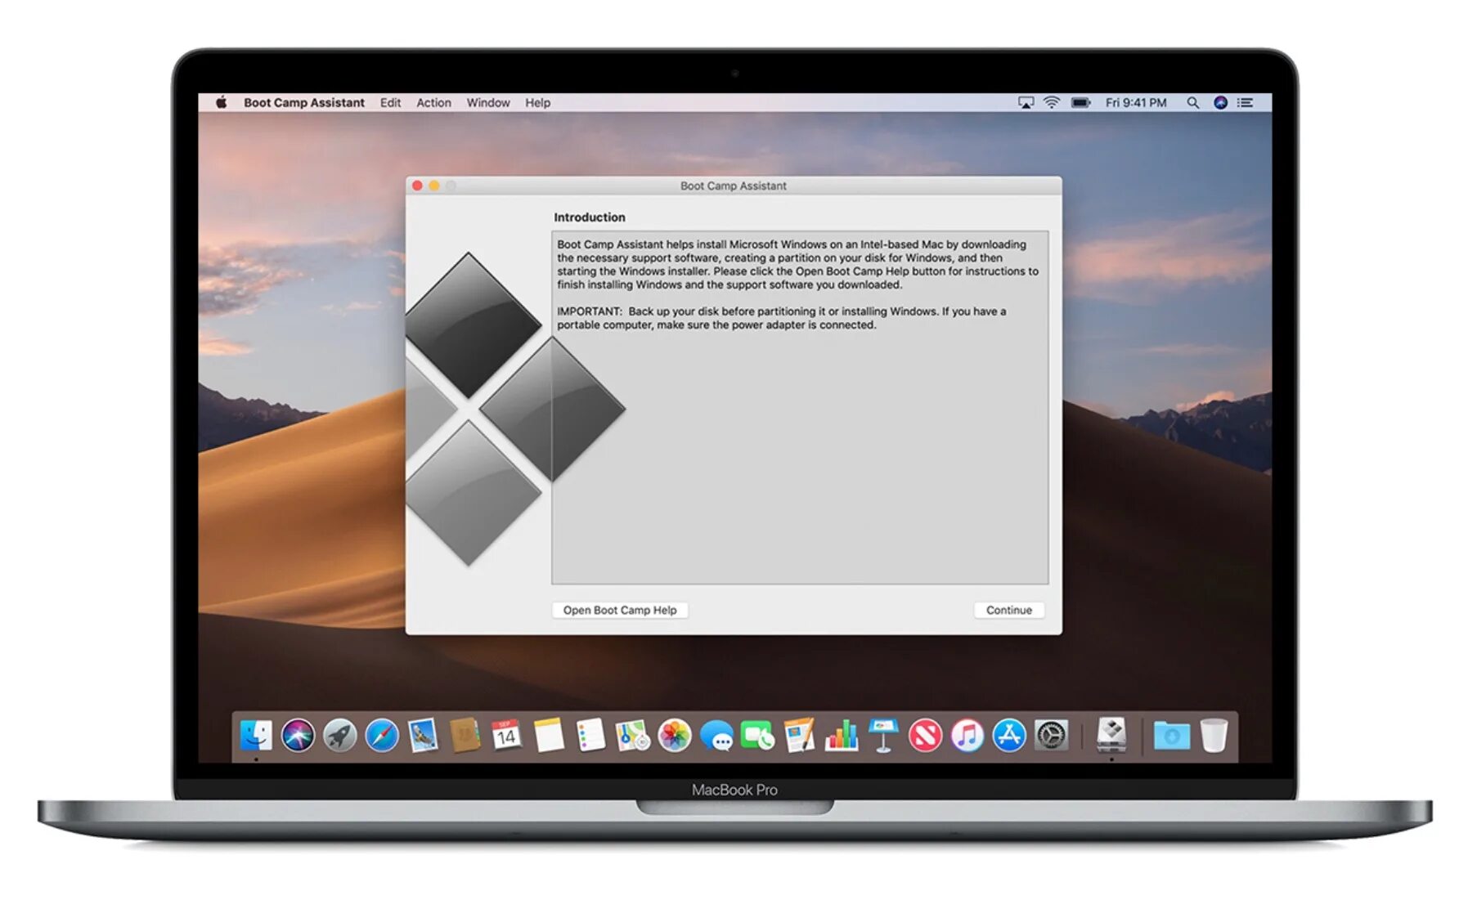
Task: Click the AirPlay display icon in menu bar
Action: pyautogui.click(x=1026, y=103)
